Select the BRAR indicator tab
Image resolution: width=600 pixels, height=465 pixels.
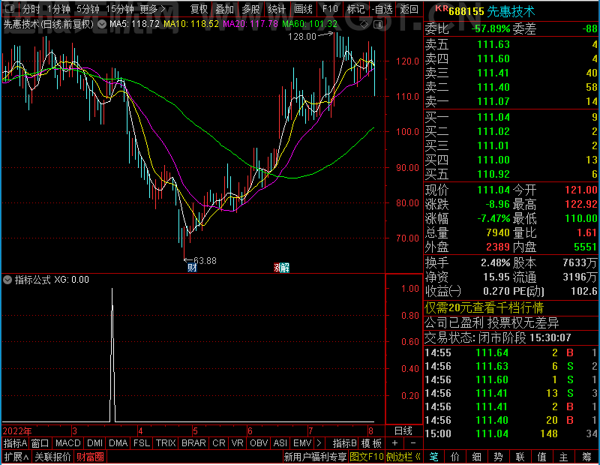(x=193, y=443)
